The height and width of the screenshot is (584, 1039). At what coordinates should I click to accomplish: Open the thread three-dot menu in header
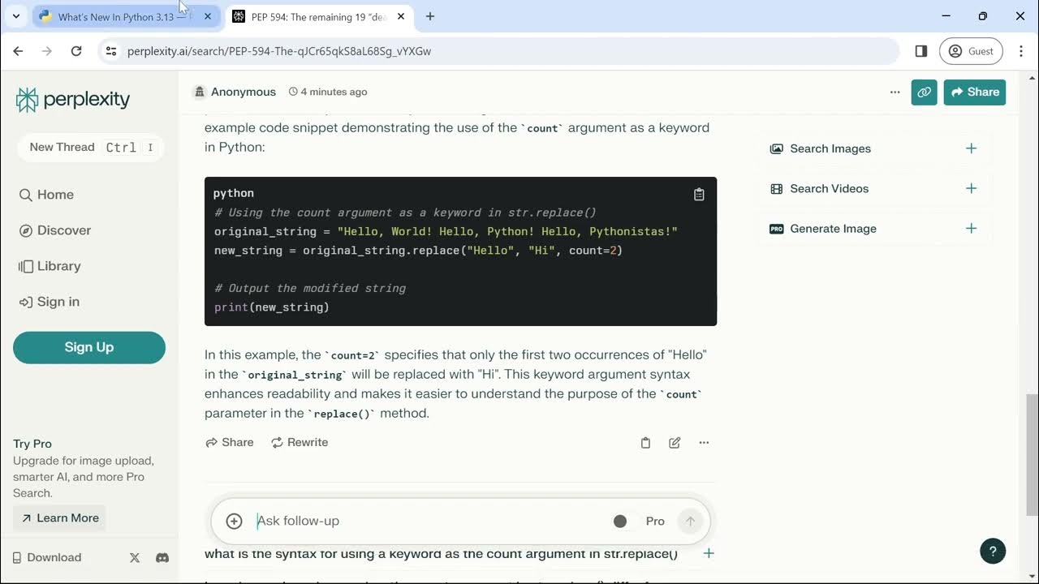(x=895, y=92)
